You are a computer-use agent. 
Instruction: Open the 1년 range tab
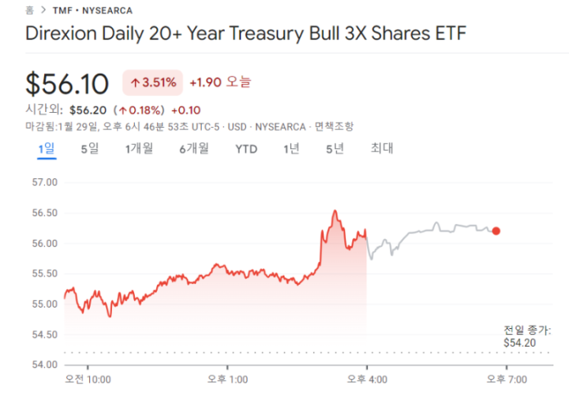[291, 148]
